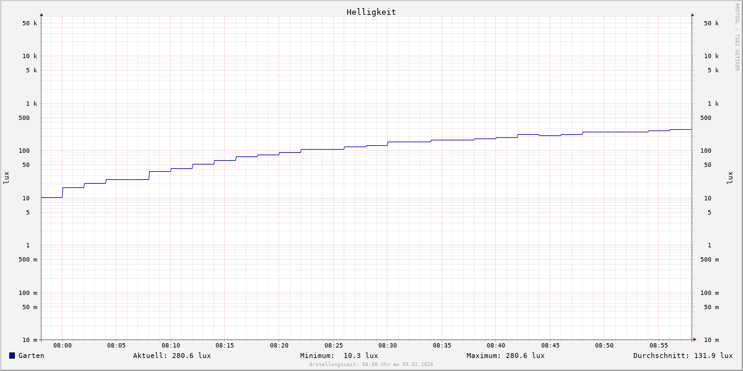Click the left-side lux axis title
Viewport: 743px width, 371px height.
(x=6, y=177)
